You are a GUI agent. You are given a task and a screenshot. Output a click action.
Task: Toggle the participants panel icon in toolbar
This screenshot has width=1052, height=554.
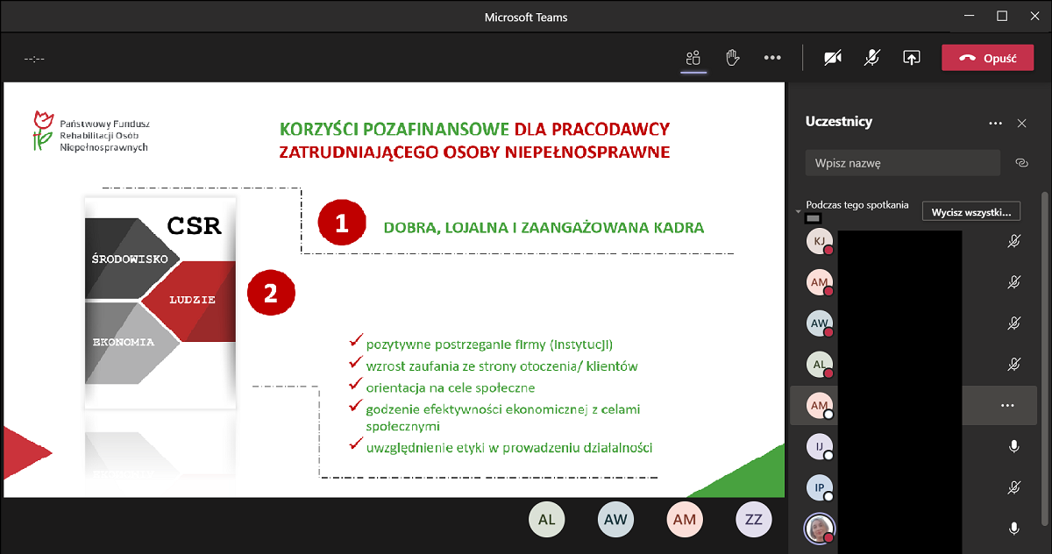(693, 58)
